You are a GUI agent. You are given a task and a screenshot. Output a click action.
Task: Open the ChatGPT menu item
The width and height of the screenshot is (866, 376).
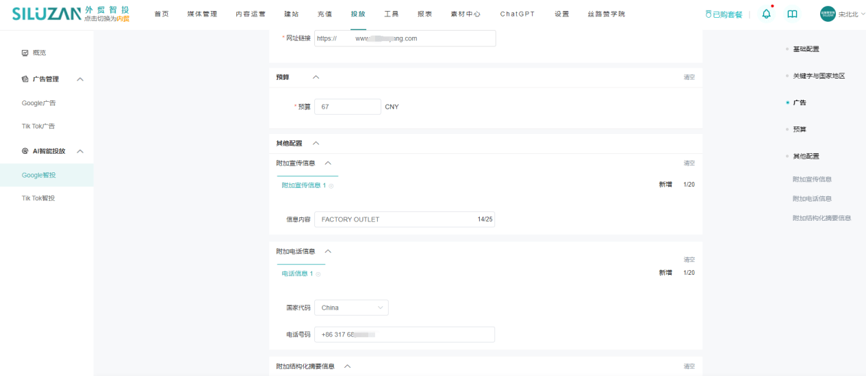coord(517,14)
